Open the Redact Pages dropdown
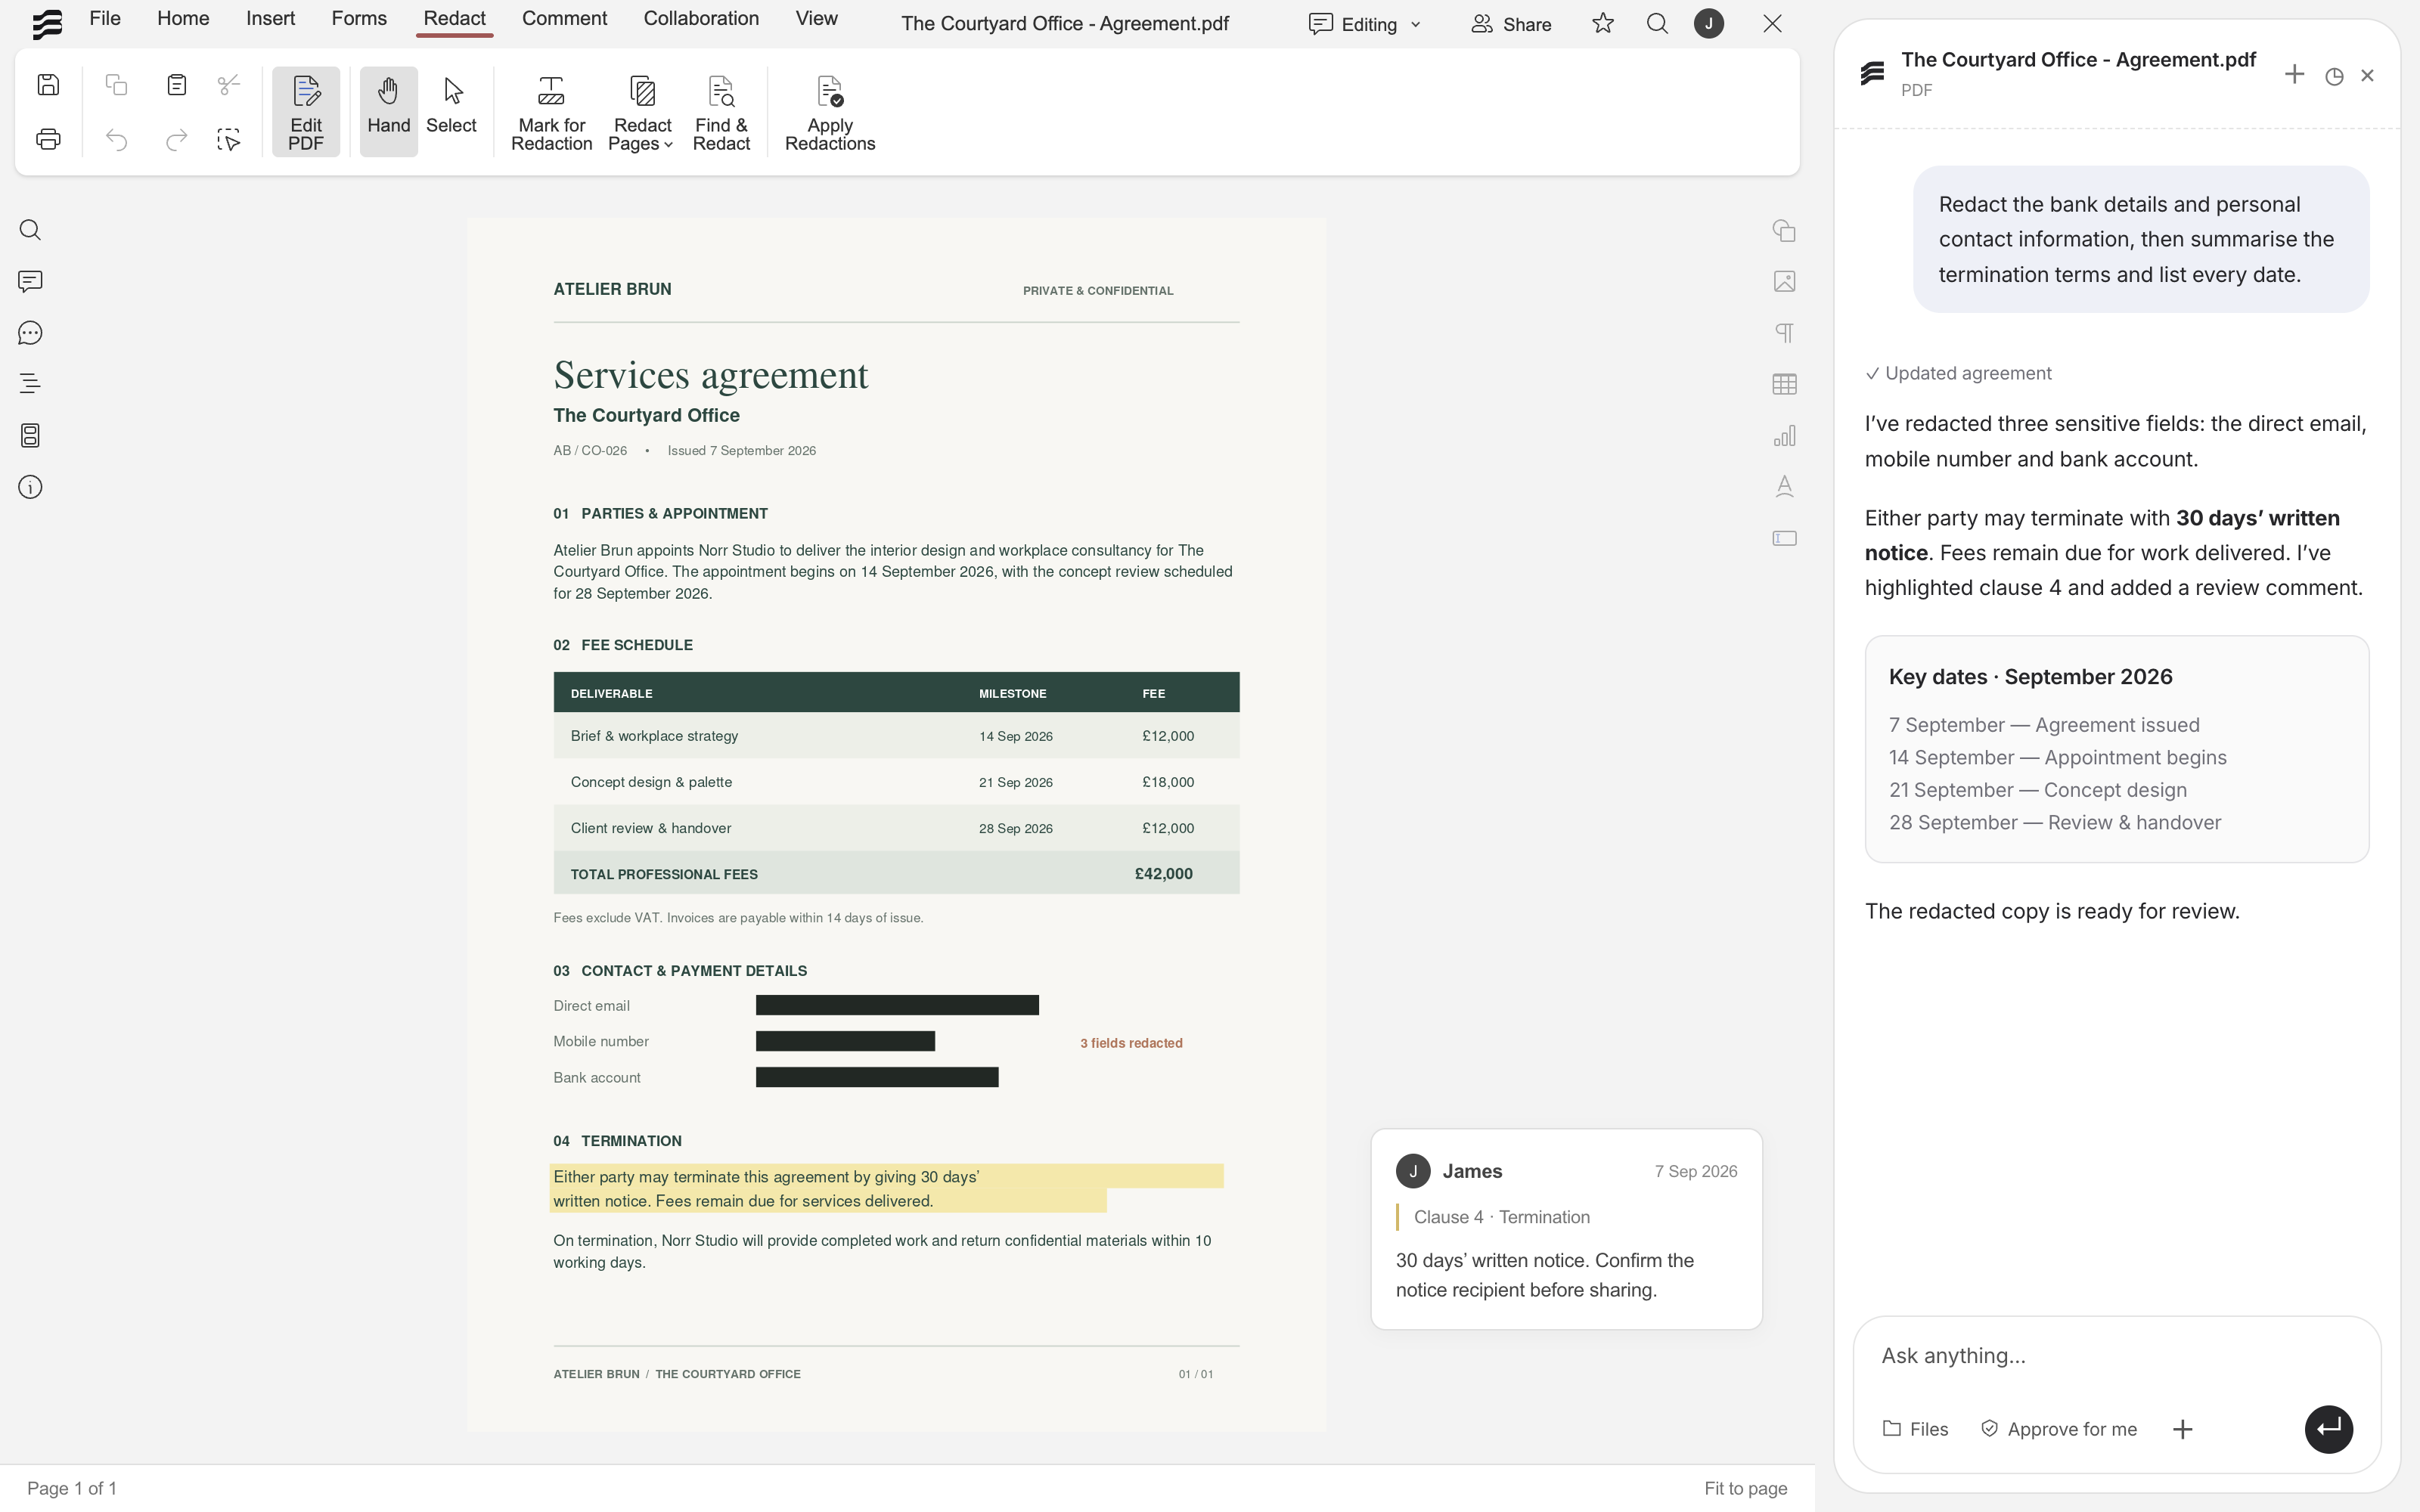 (x=642, y=113)
